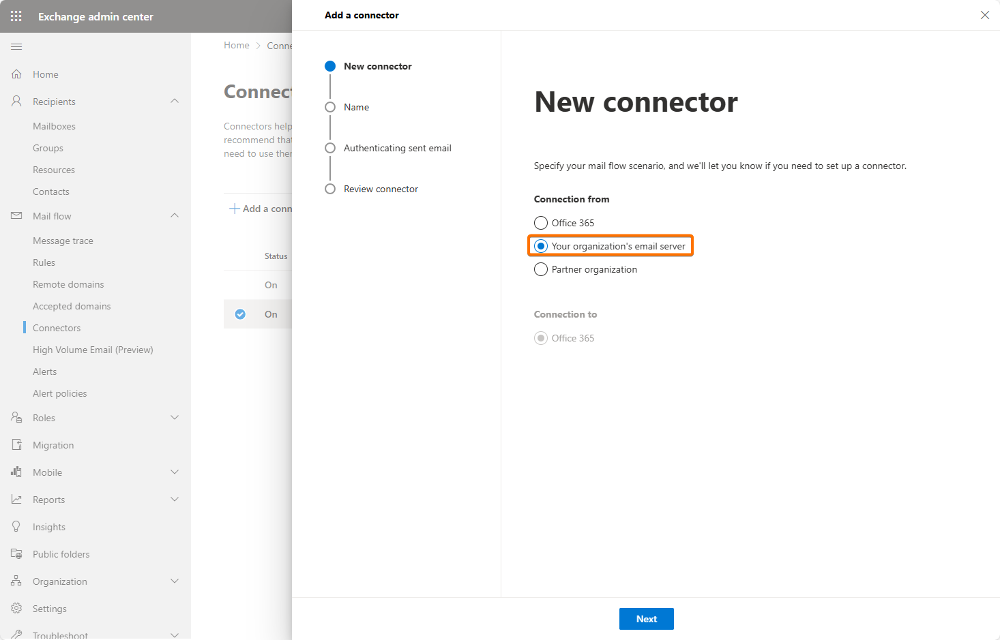Click the Settings gear icon
This screenshot has width=1000, height=640.
16,609
